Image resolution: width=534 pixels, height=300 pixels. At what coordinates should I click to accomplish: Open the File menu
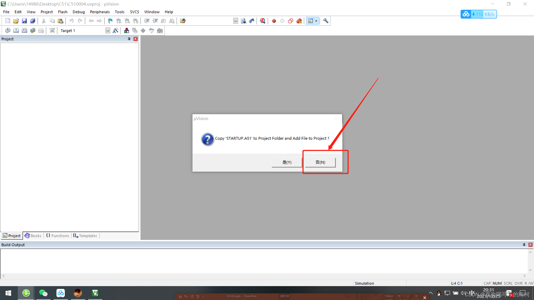coord(6,12)
